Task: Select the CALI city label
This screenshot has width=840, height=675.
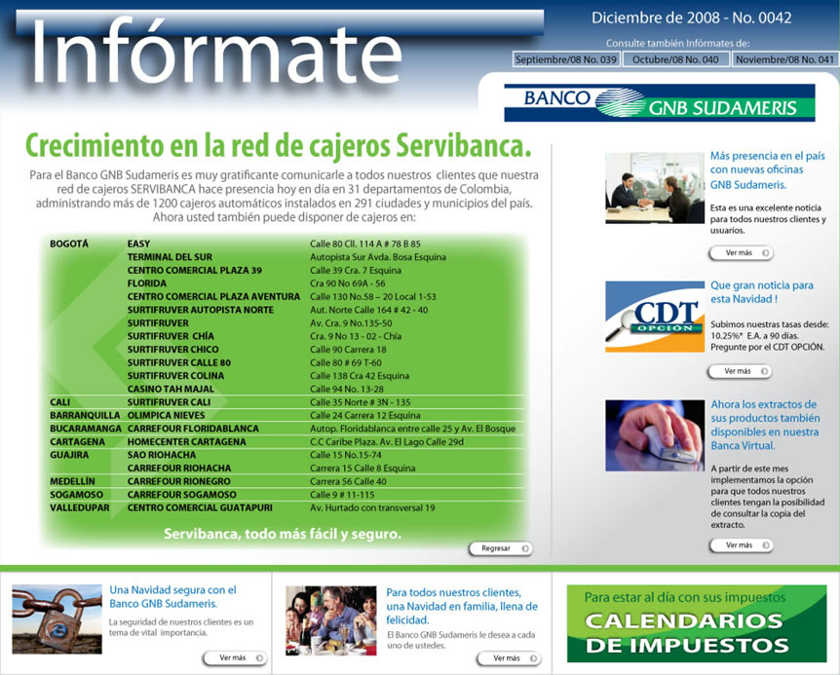Action: [60, 402]
